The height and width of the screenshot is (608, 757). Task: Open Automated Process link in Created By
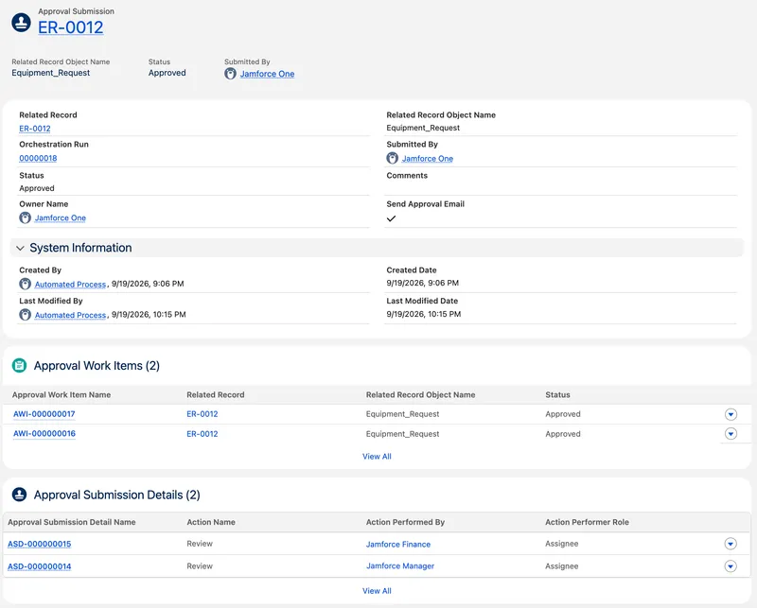click(70, 285)
